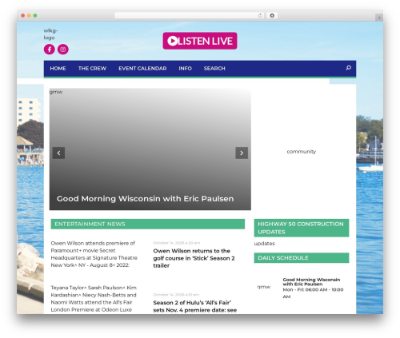Click the wlkg-logo image link
400x338 pixels.
tap(50, 34)
